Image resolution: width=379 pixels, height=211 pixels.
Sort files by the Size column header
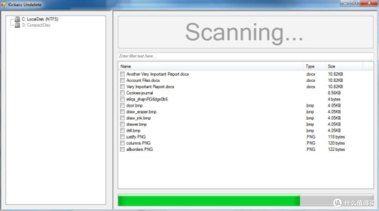click(x=344, y=66)
